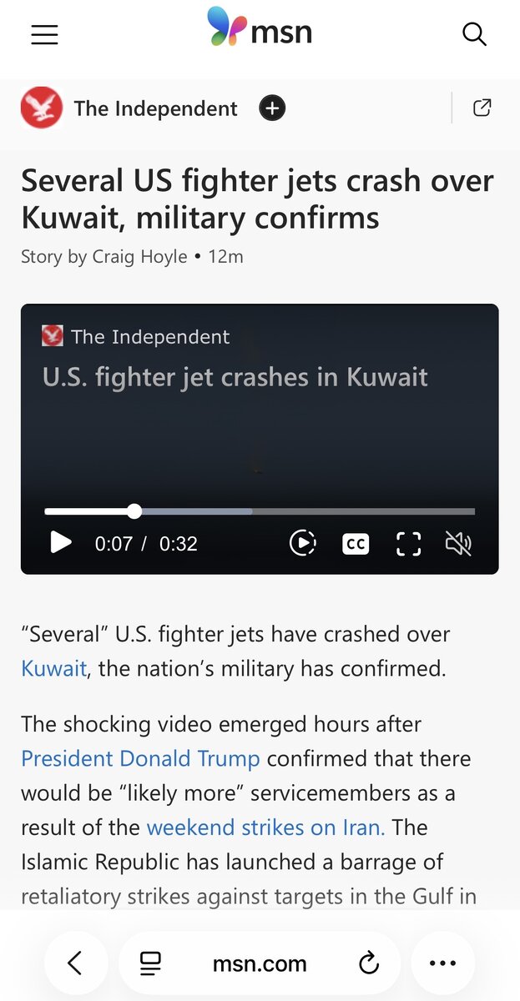Open the hamburger navigation menu
The image size is (520, 1001).
click(x=44, y=34)
